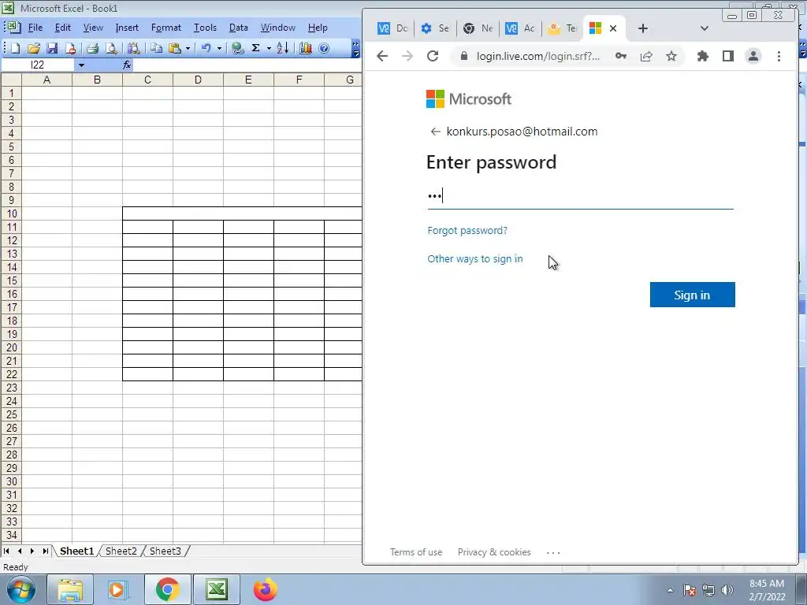Save the workbook using the floppy icon
Screen dimensions: 807x605
pyautogui.click(x=51, y=48)
